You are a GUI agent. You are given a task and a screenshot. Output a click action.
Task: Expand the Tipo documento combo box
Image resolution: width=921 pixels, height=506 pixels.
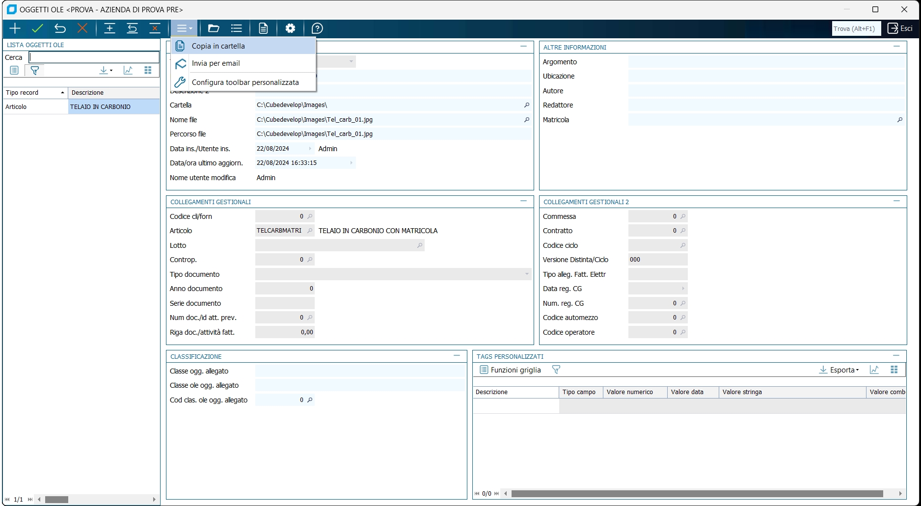click(x=527, y=274)
